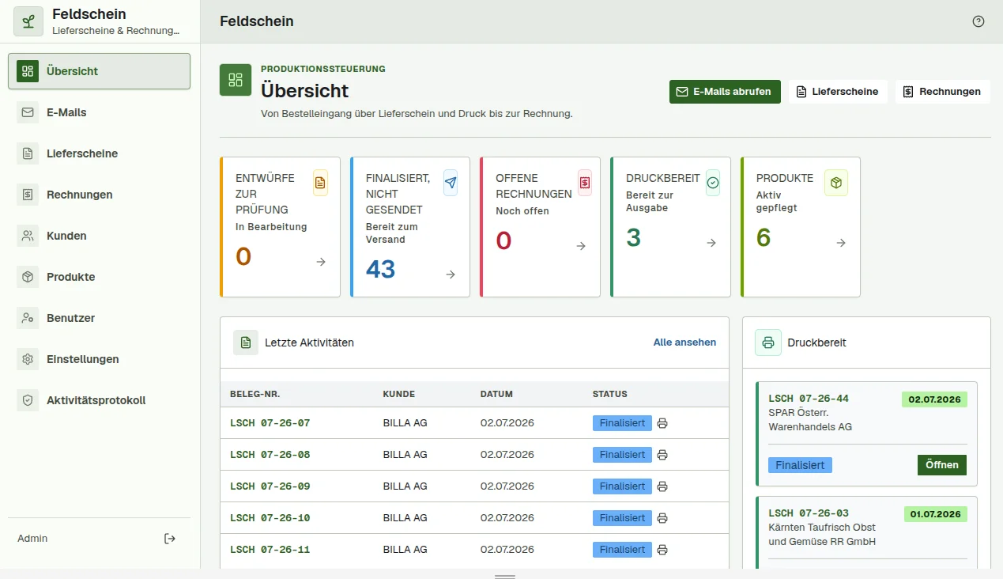This screenshot has height=579, width=1003.
Task: Click the BELEG-NR. column header
Action: coord(255,394)
